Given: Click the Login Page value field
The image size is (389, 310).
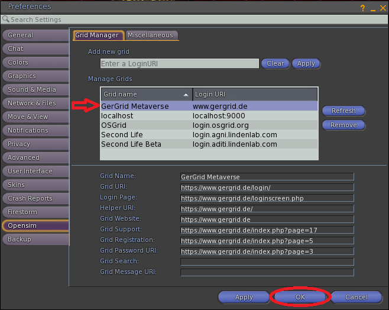Looking at the screenshot, I should point(267,198).
